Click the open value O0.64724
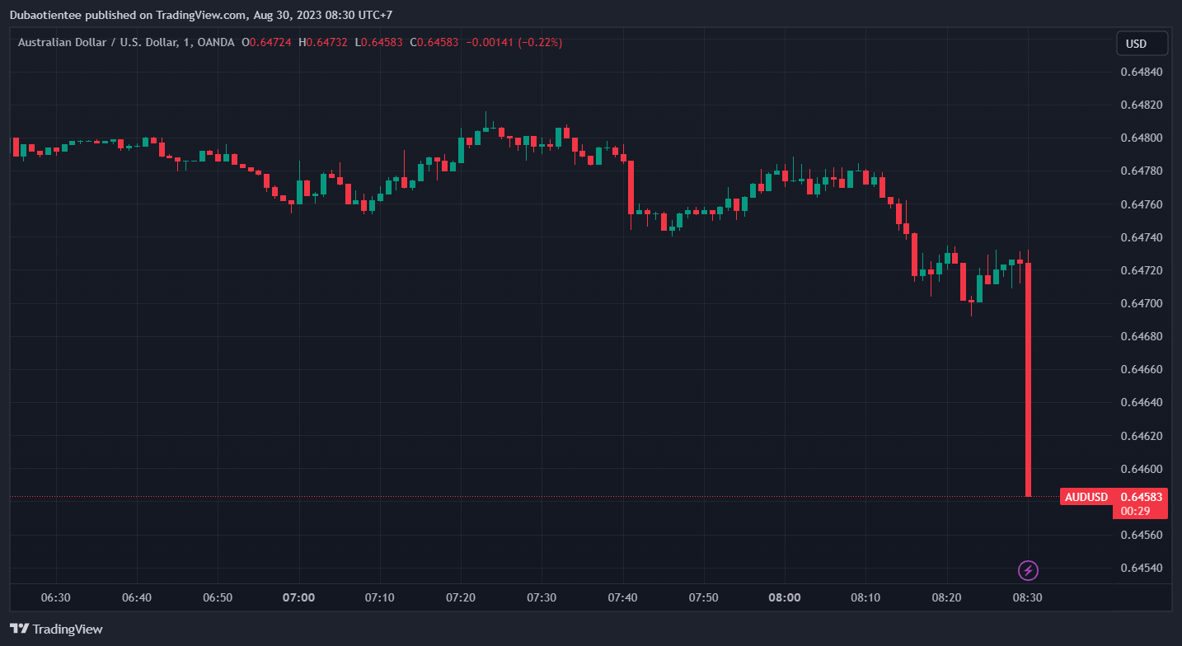The image size is (1182, 646). pyautogui.click(x=266, y=42)
